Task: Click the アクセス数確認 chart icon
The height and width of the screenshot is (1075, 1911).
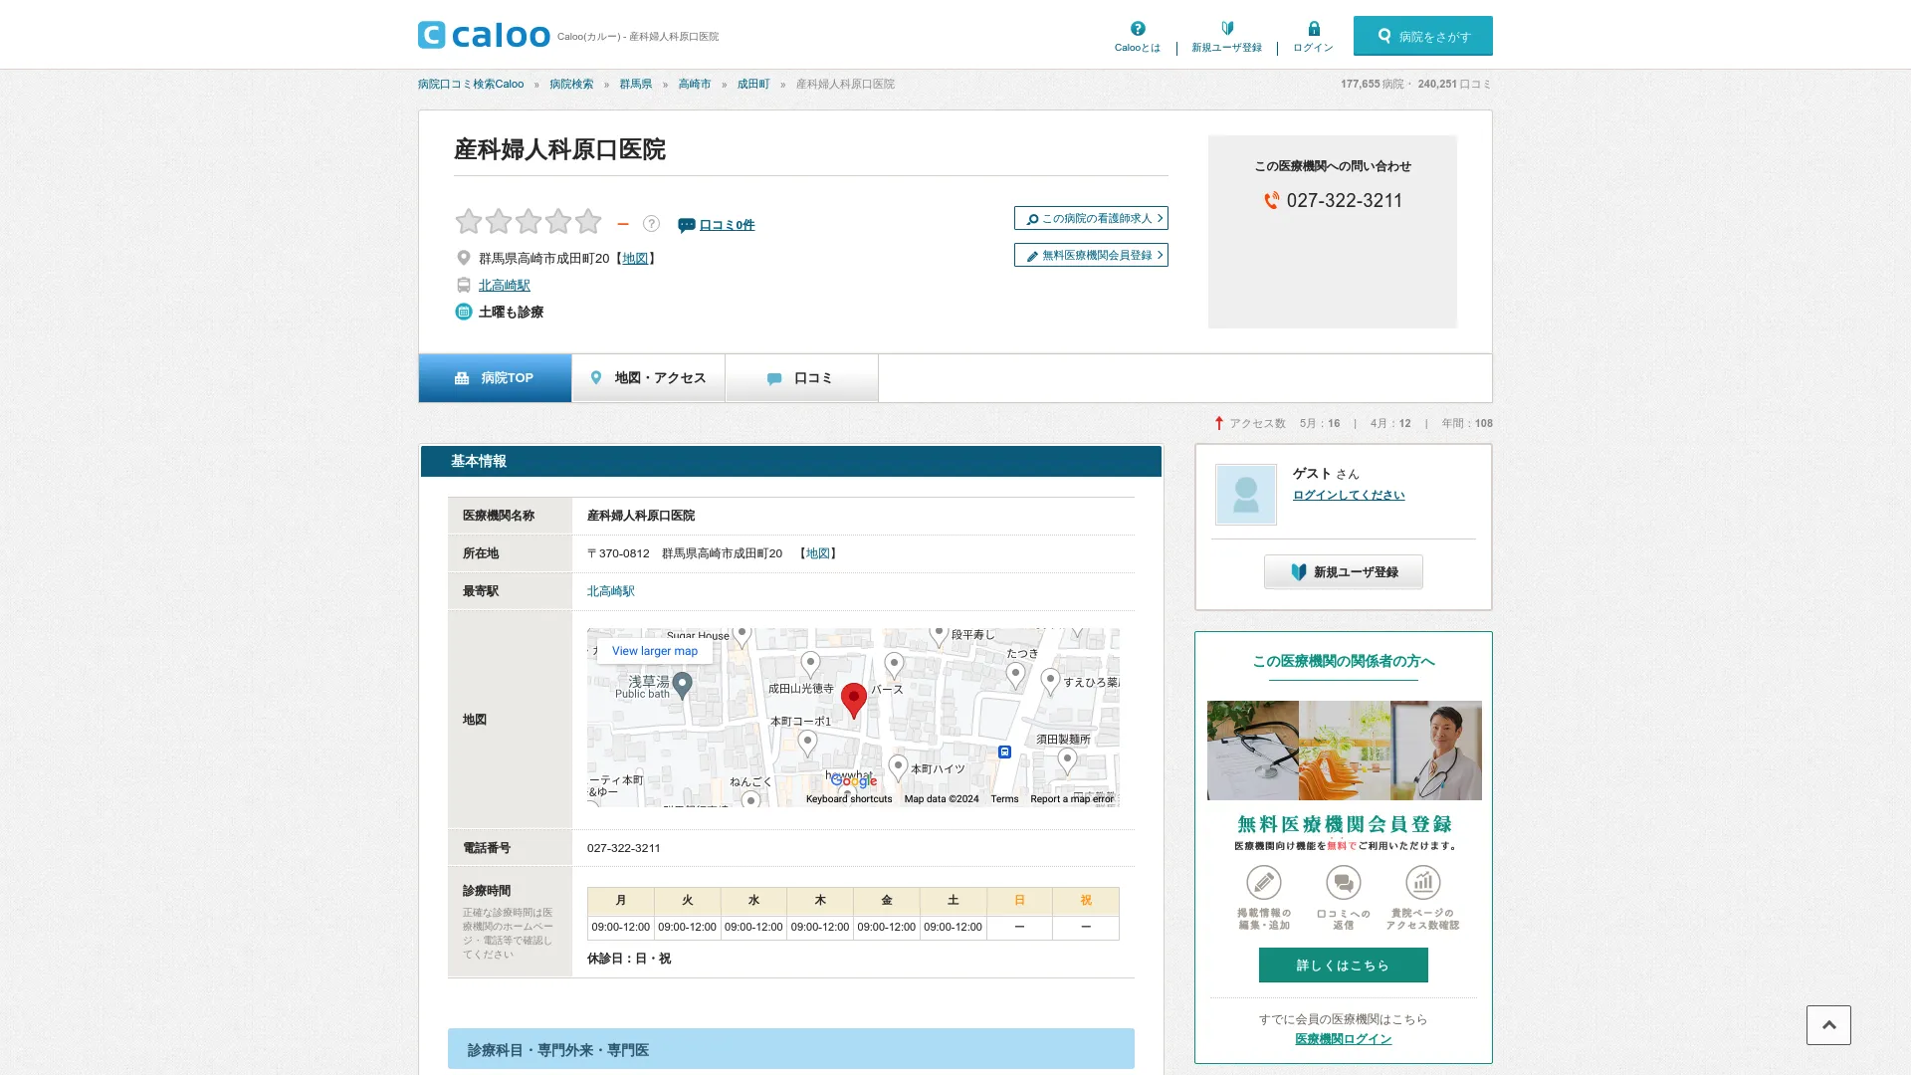Action: tap(1423, 883)
